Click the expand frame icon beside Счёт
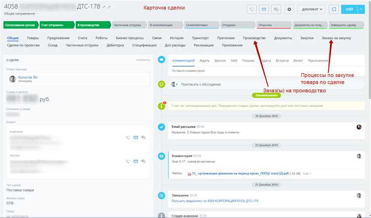 [x=334, y=9]
